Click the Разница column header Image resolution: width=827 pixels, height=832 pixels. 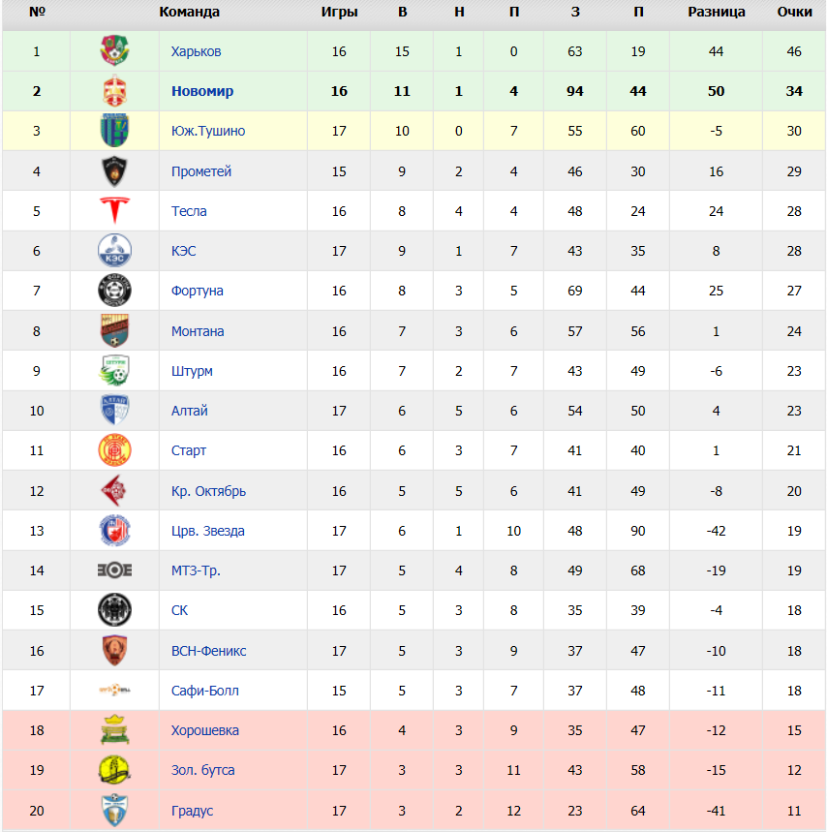tap(717, 12)
